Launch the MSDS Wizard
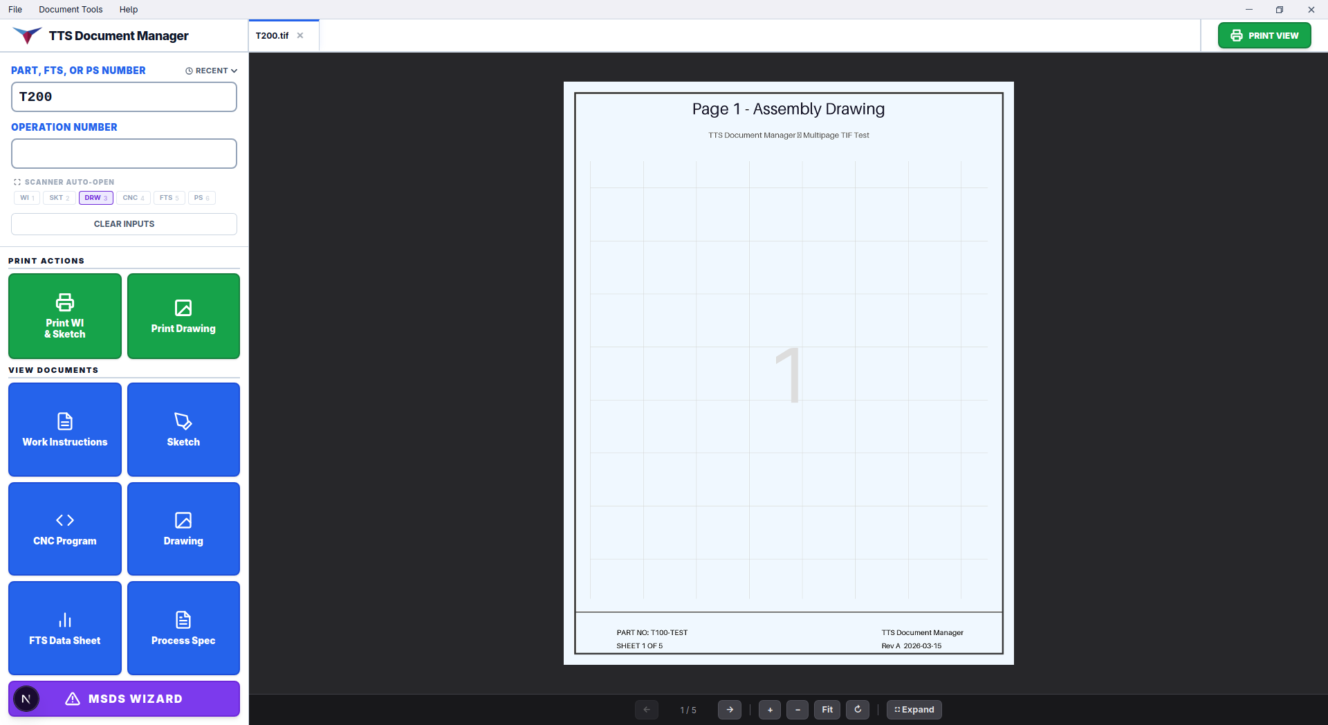Screen dimensions: 1328x725 (x=123, y=699)
